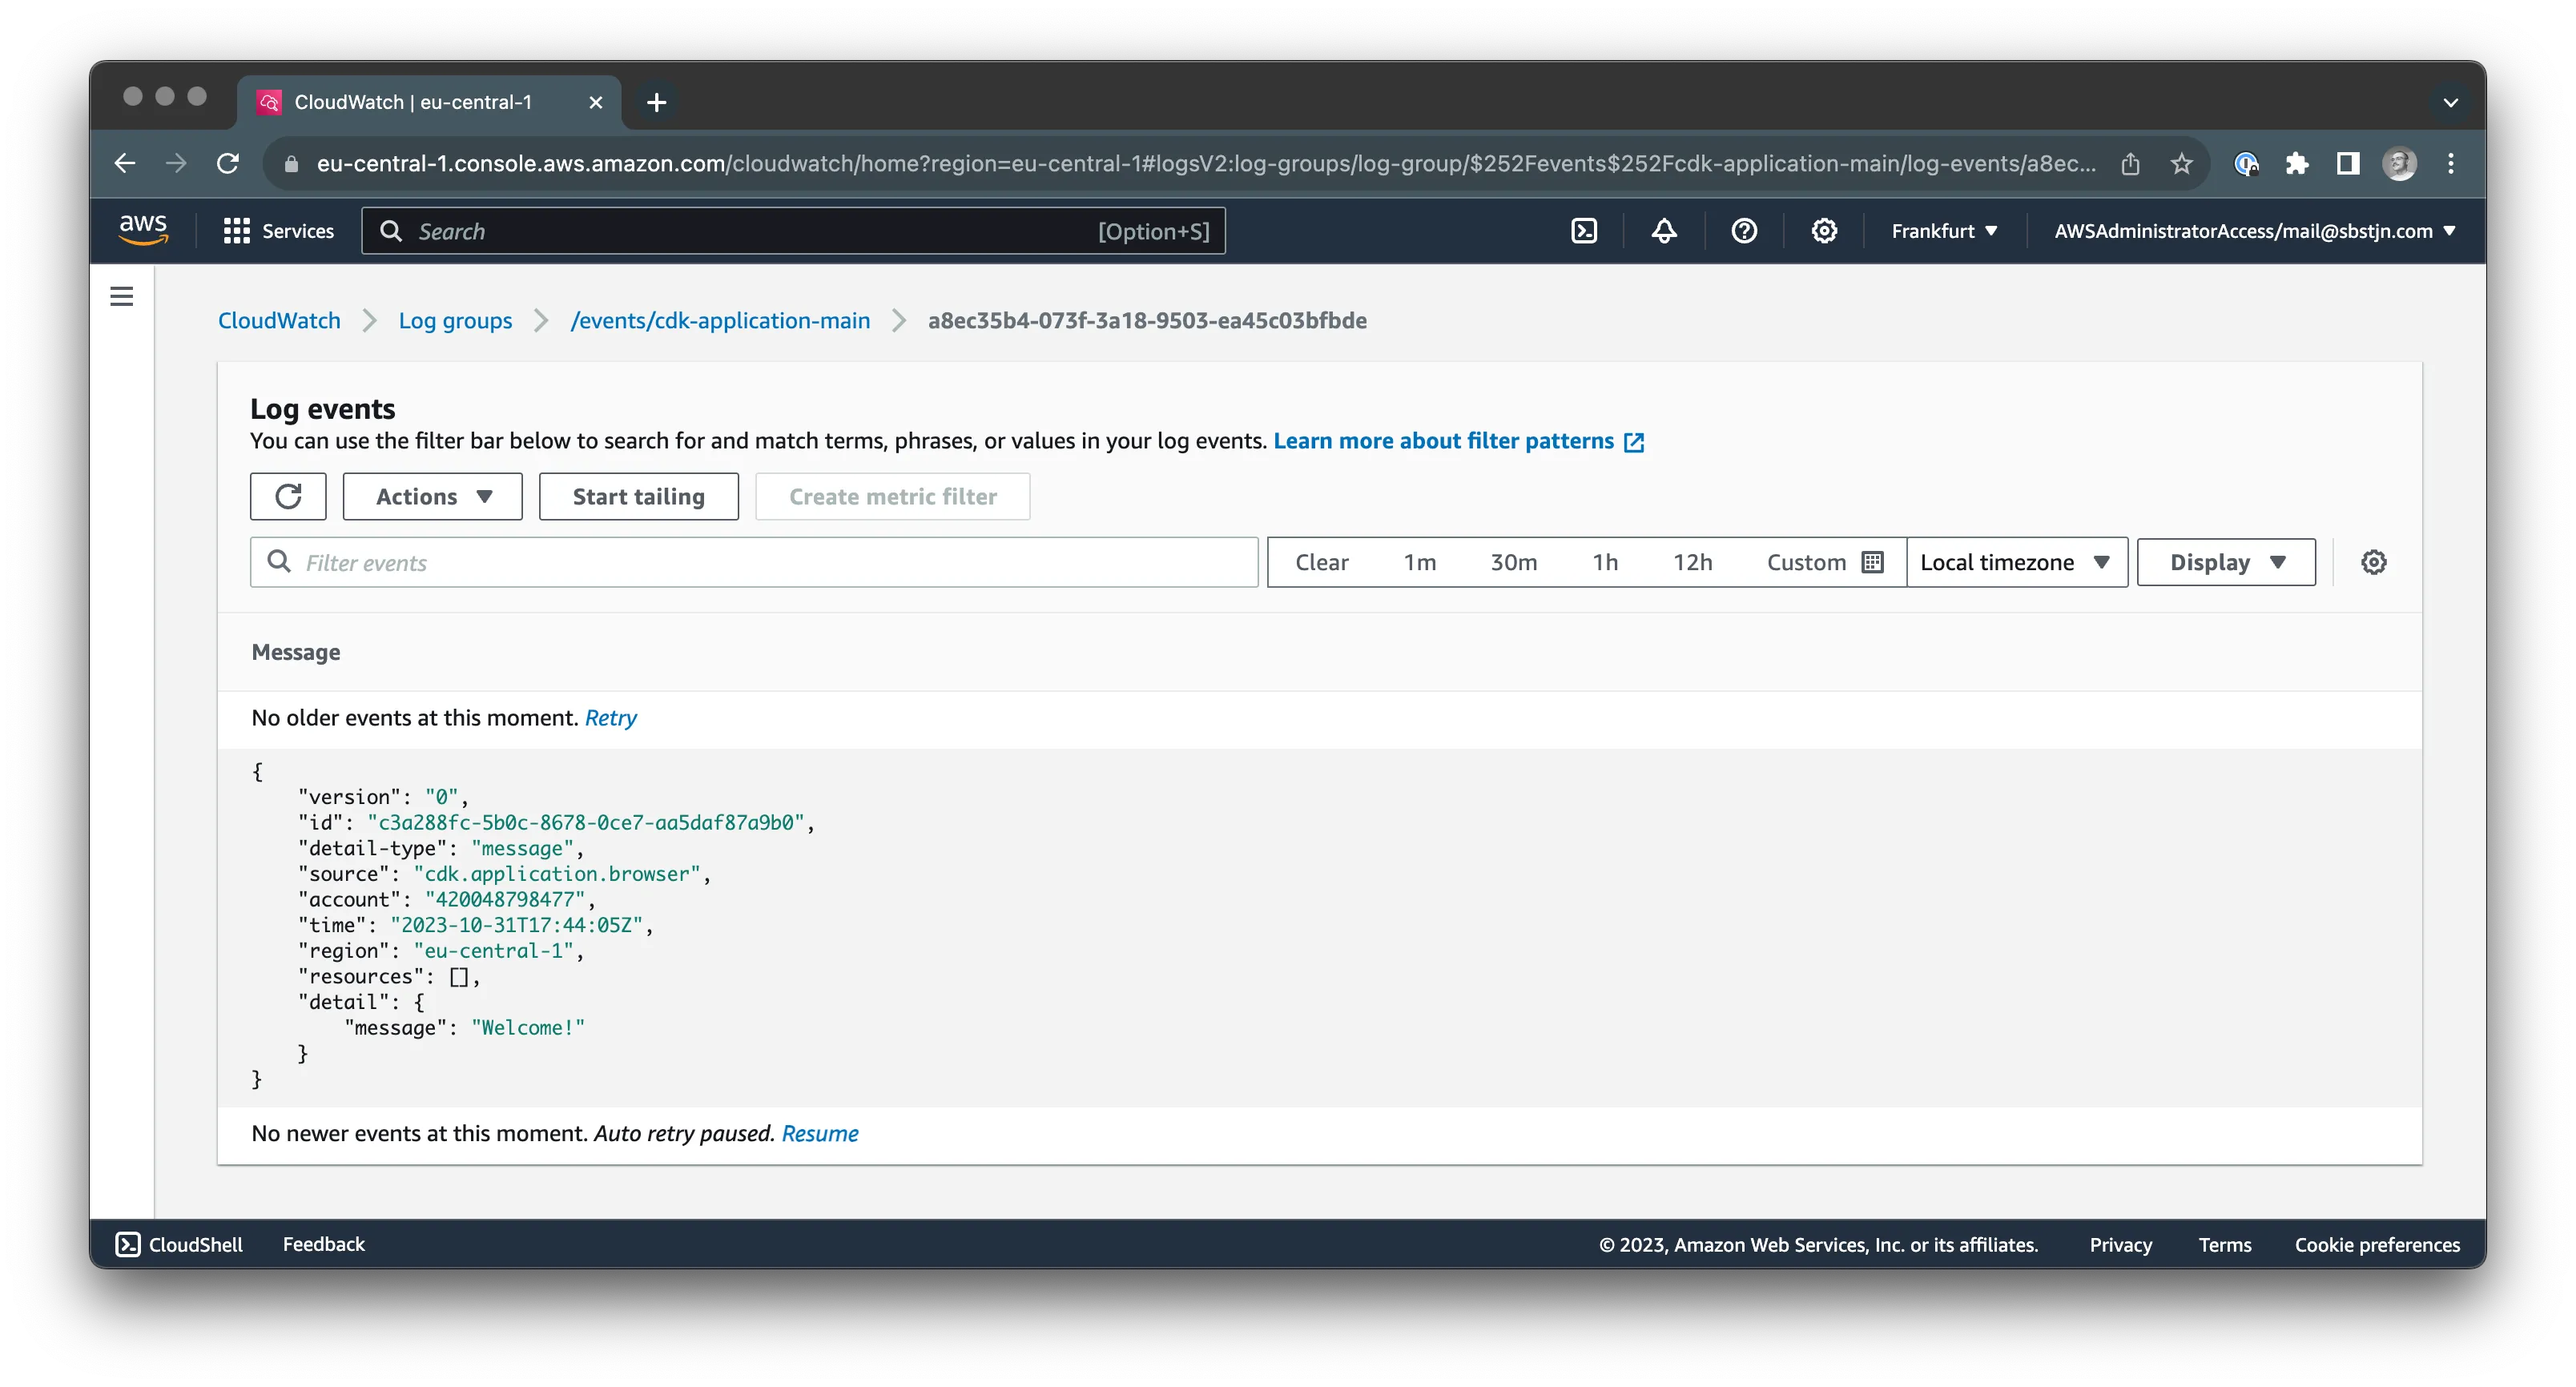Open the Display options dropdown

pyautogui.click(x=2225, y=562)
